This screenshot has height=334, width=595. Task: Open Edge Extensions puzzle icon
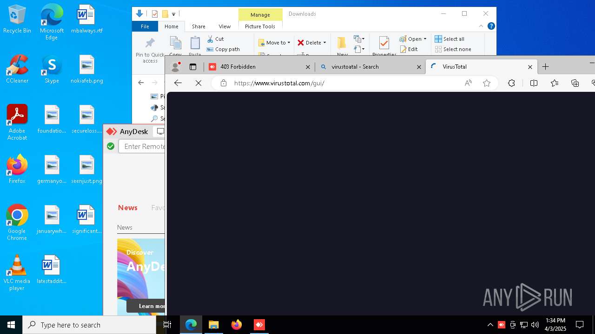(x=512, y=83)
